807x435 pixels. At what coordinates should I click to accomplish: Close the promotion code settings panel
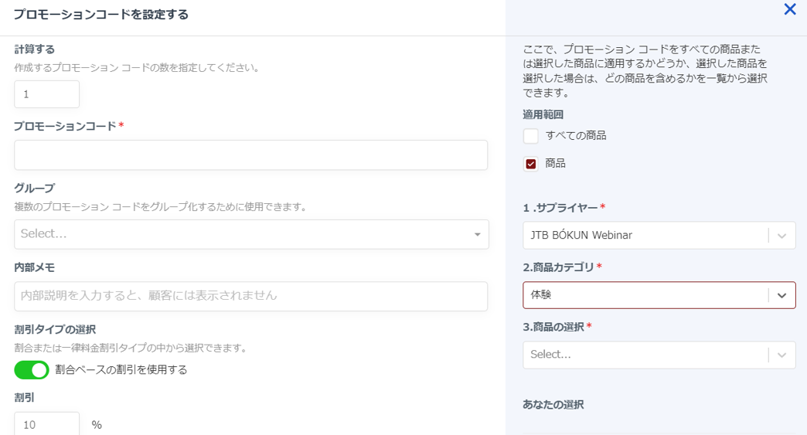(x=789, y=10)
